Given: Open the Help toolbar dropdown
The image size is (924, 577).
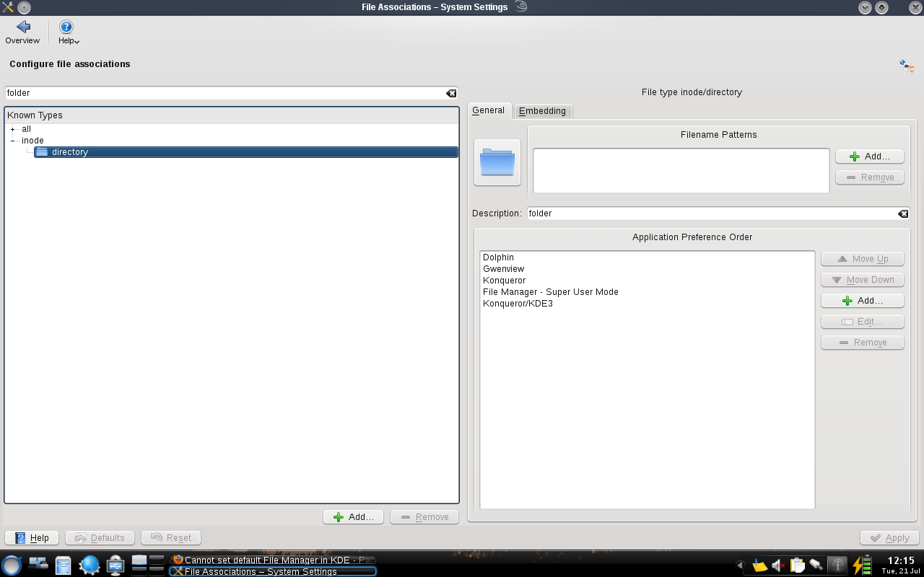Looking at the screenshot, I should pyautogui.click(x=68, y=32).
